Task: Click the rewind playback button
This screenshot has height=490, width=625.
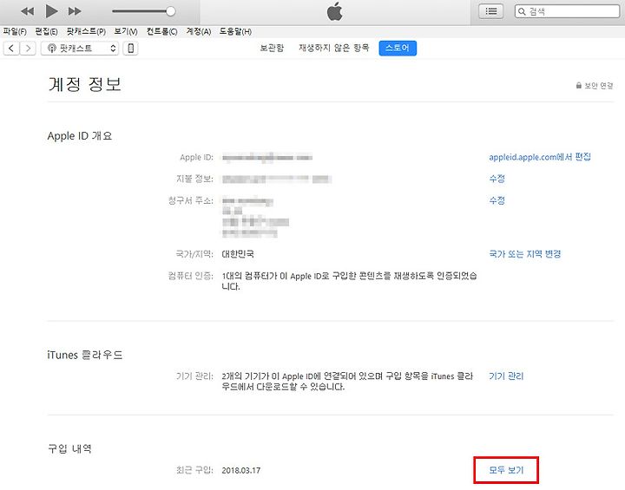Action: pyautogui.click(x=28, y=11)
